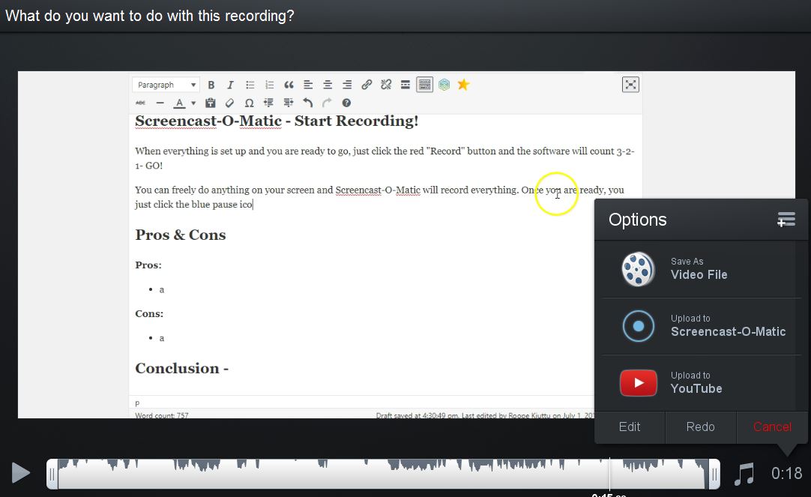This screenshot has height=497, width=811.
Task: Click the left trim handle on timeline
Action: coord(52,474)
